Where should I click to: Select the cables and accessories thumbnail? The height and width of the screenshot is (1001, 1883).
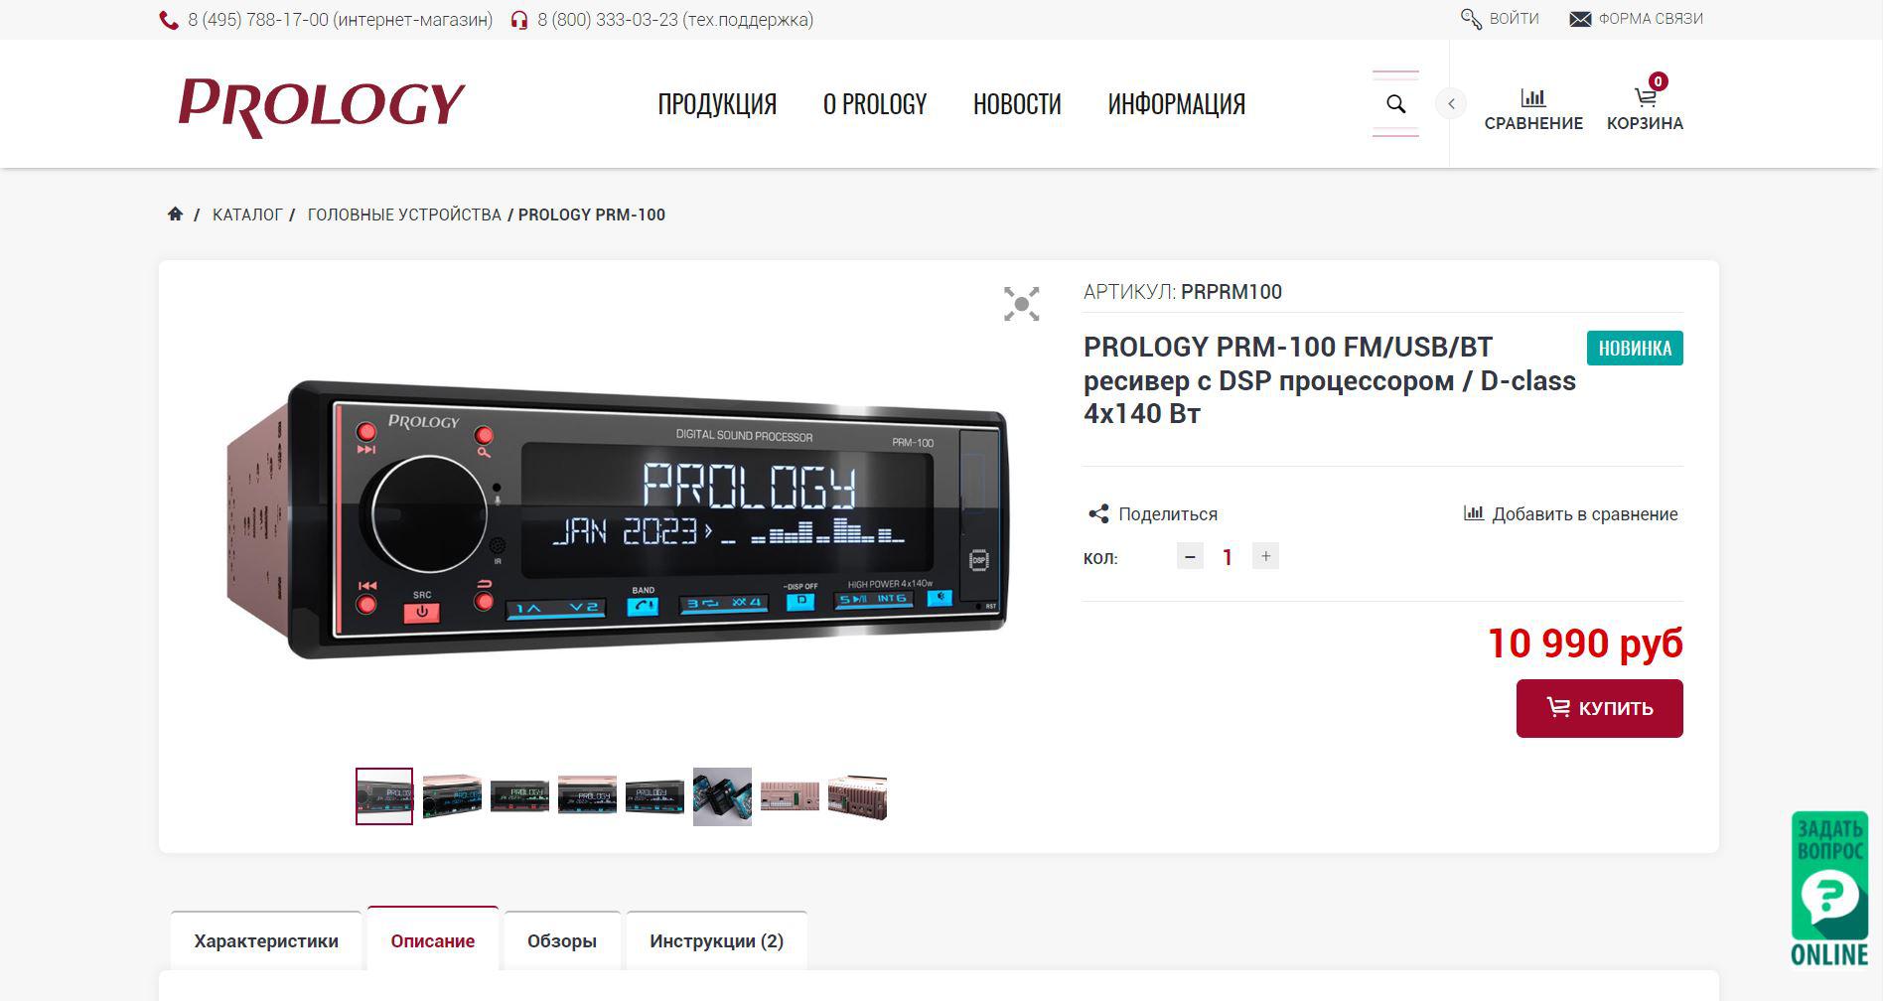coord(722,796)
